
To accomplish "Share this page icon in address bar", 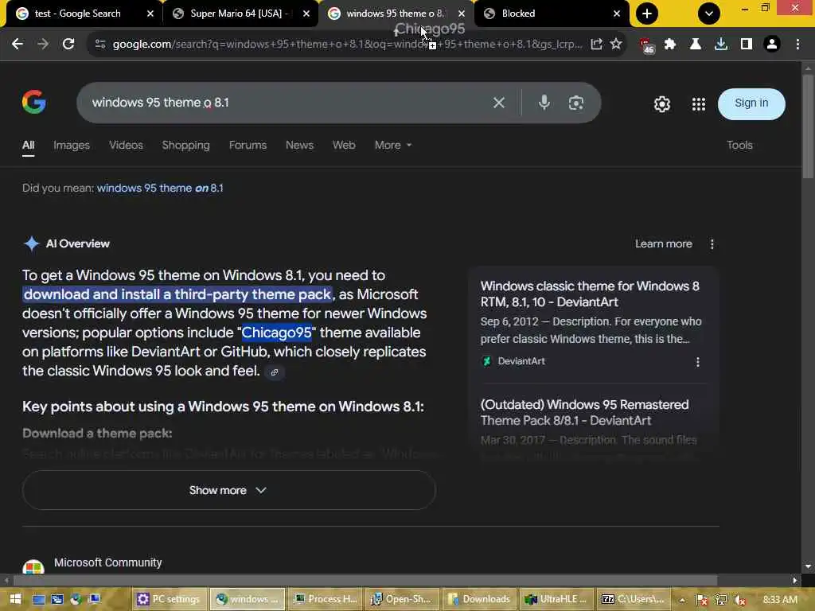I will pos(596,45).
